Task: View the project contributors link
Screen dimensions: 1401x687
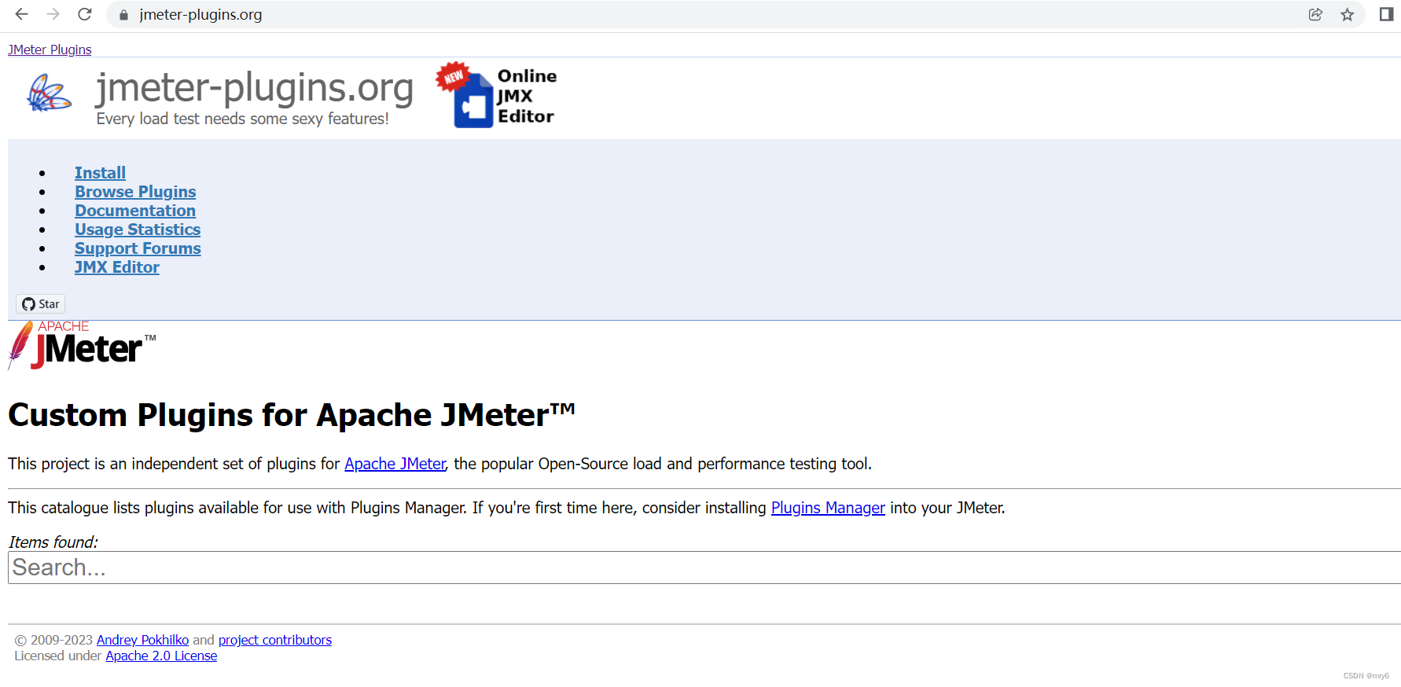Action: click(275, 640)
